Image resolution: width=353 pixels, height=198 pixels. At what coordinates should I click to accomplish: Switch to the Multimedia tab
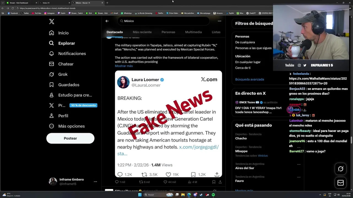click(x=193, y=32)
